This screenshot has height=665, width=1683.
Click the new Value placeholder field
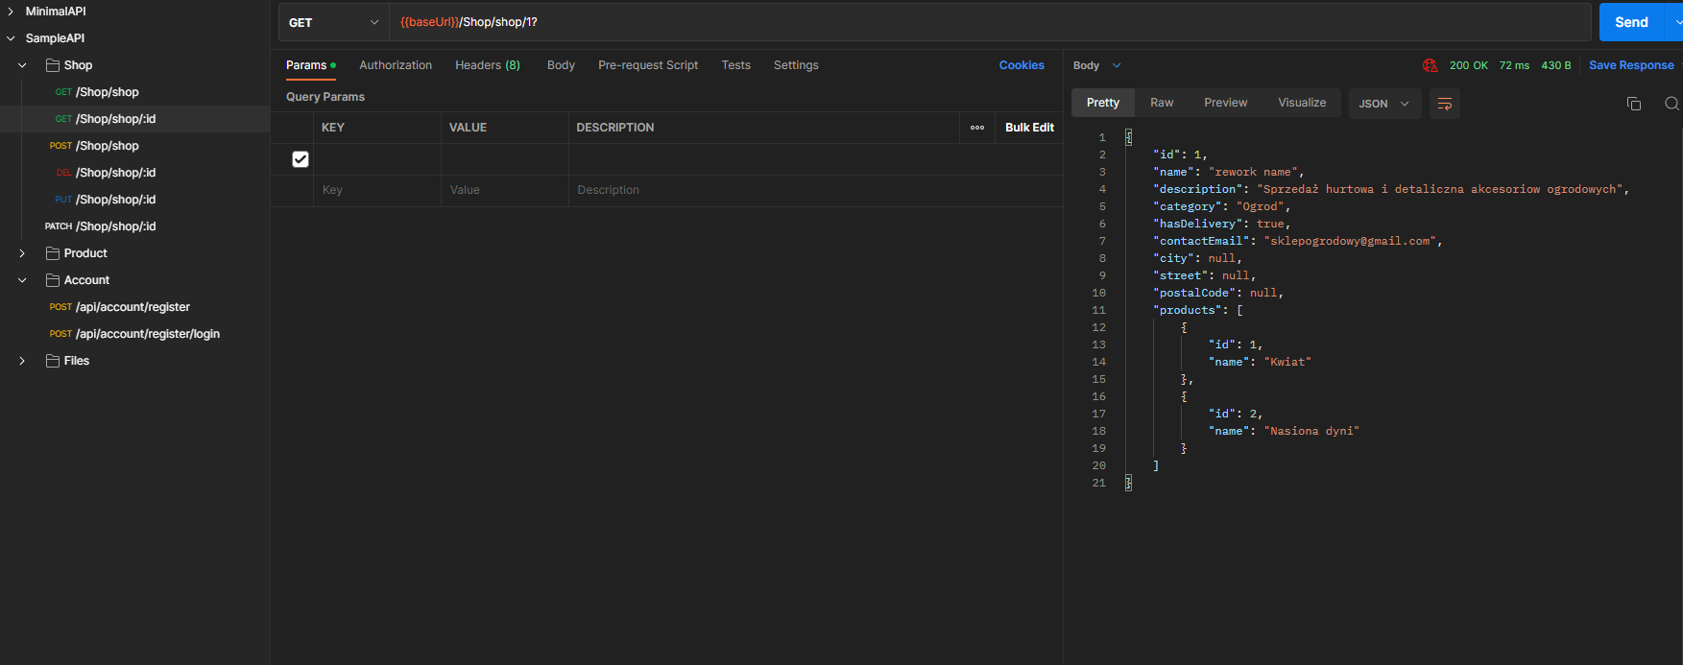504,190
